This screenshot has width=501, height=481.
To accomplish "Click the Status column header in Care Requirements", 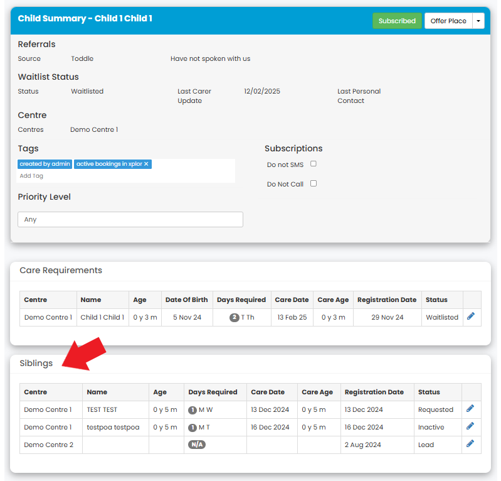I will pyautogui.click(x=436, y=300).
